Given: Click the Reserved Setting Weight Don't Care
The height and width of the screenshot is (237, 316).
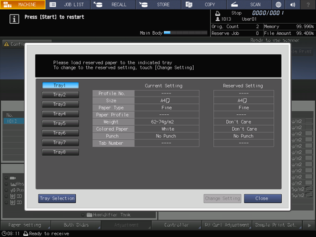Looking at the screenshot, I should (x=244, y=122).
